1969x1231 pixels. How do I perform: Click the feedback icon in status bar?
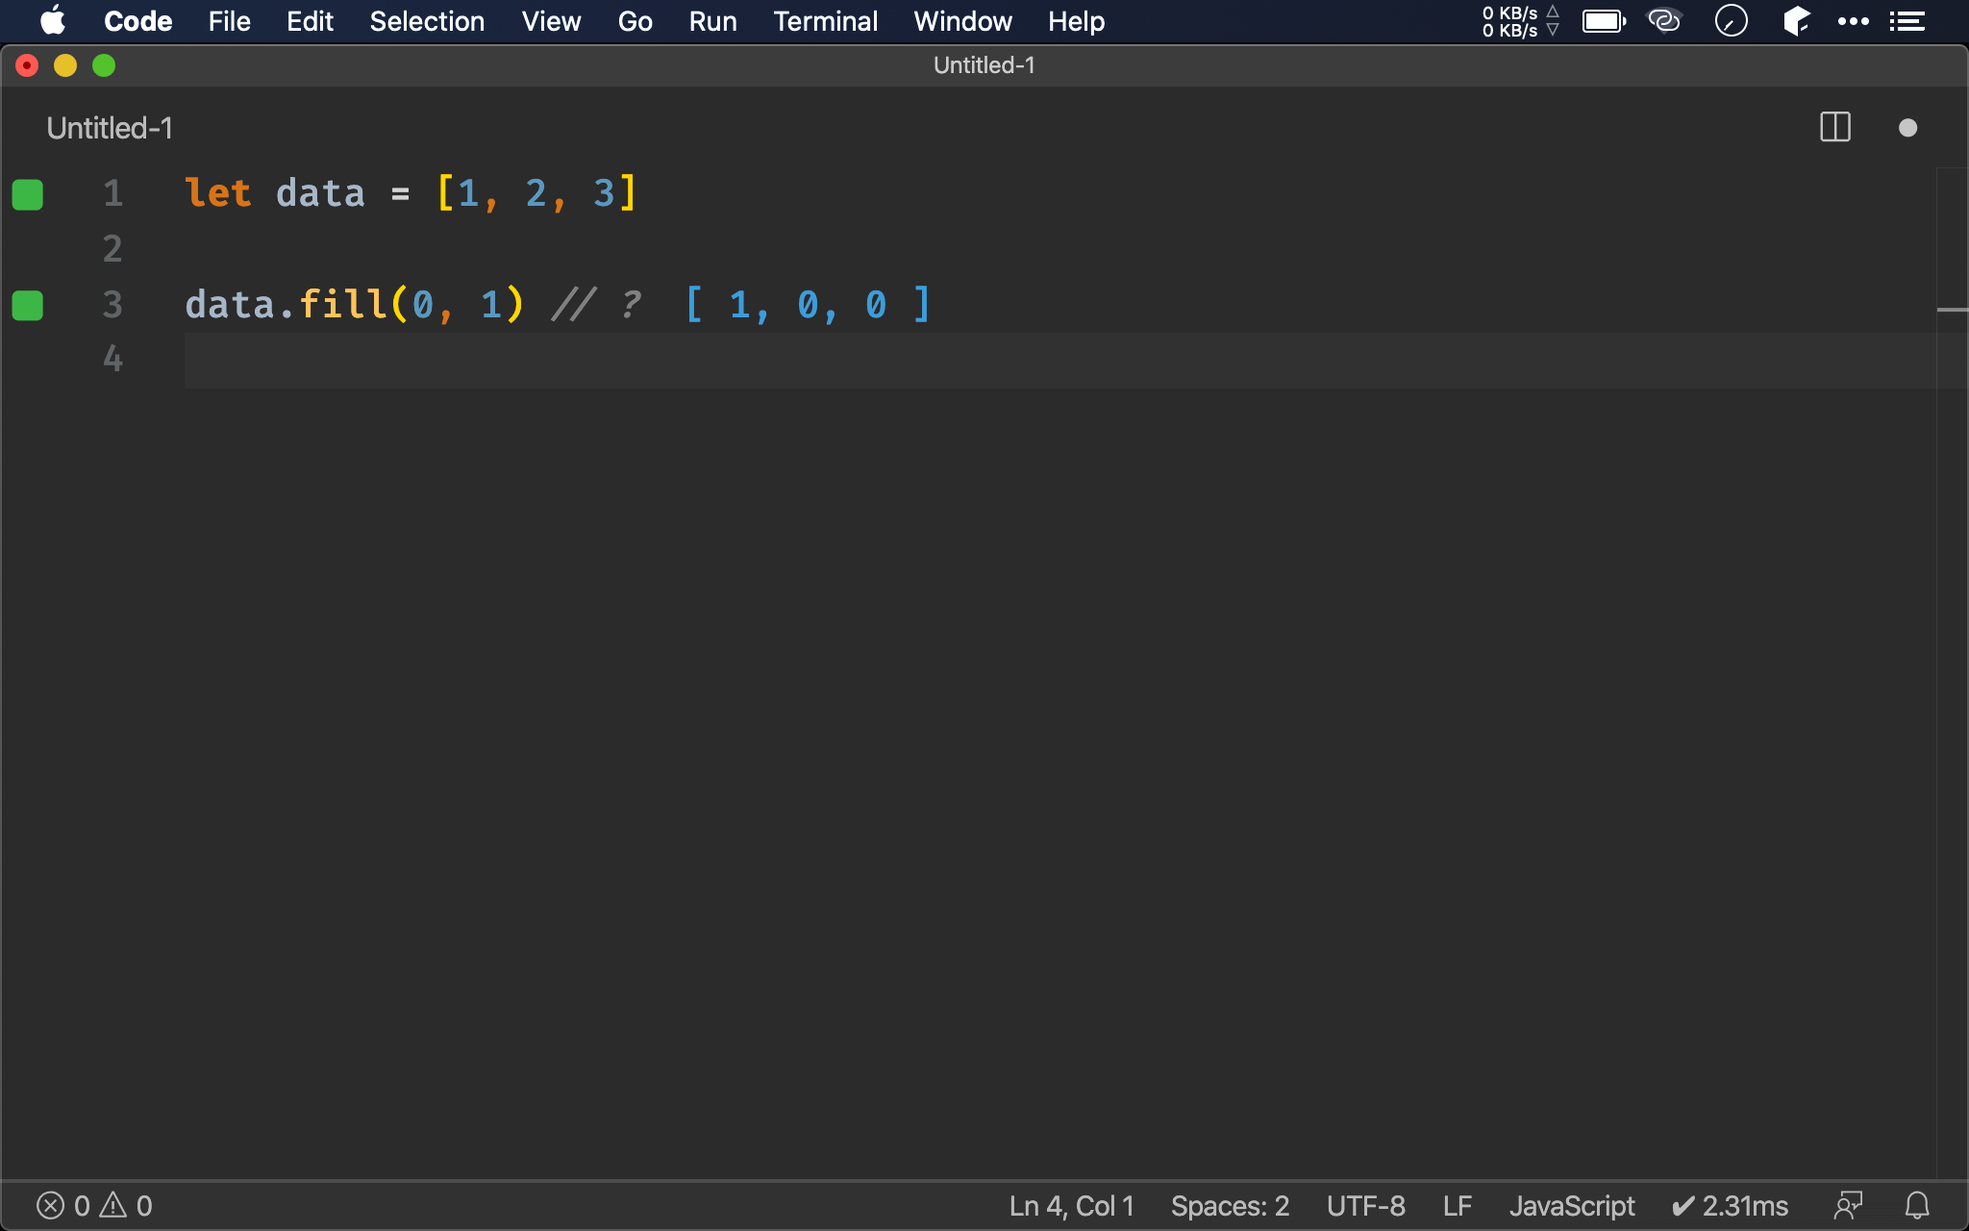tap(1848, 1206)
